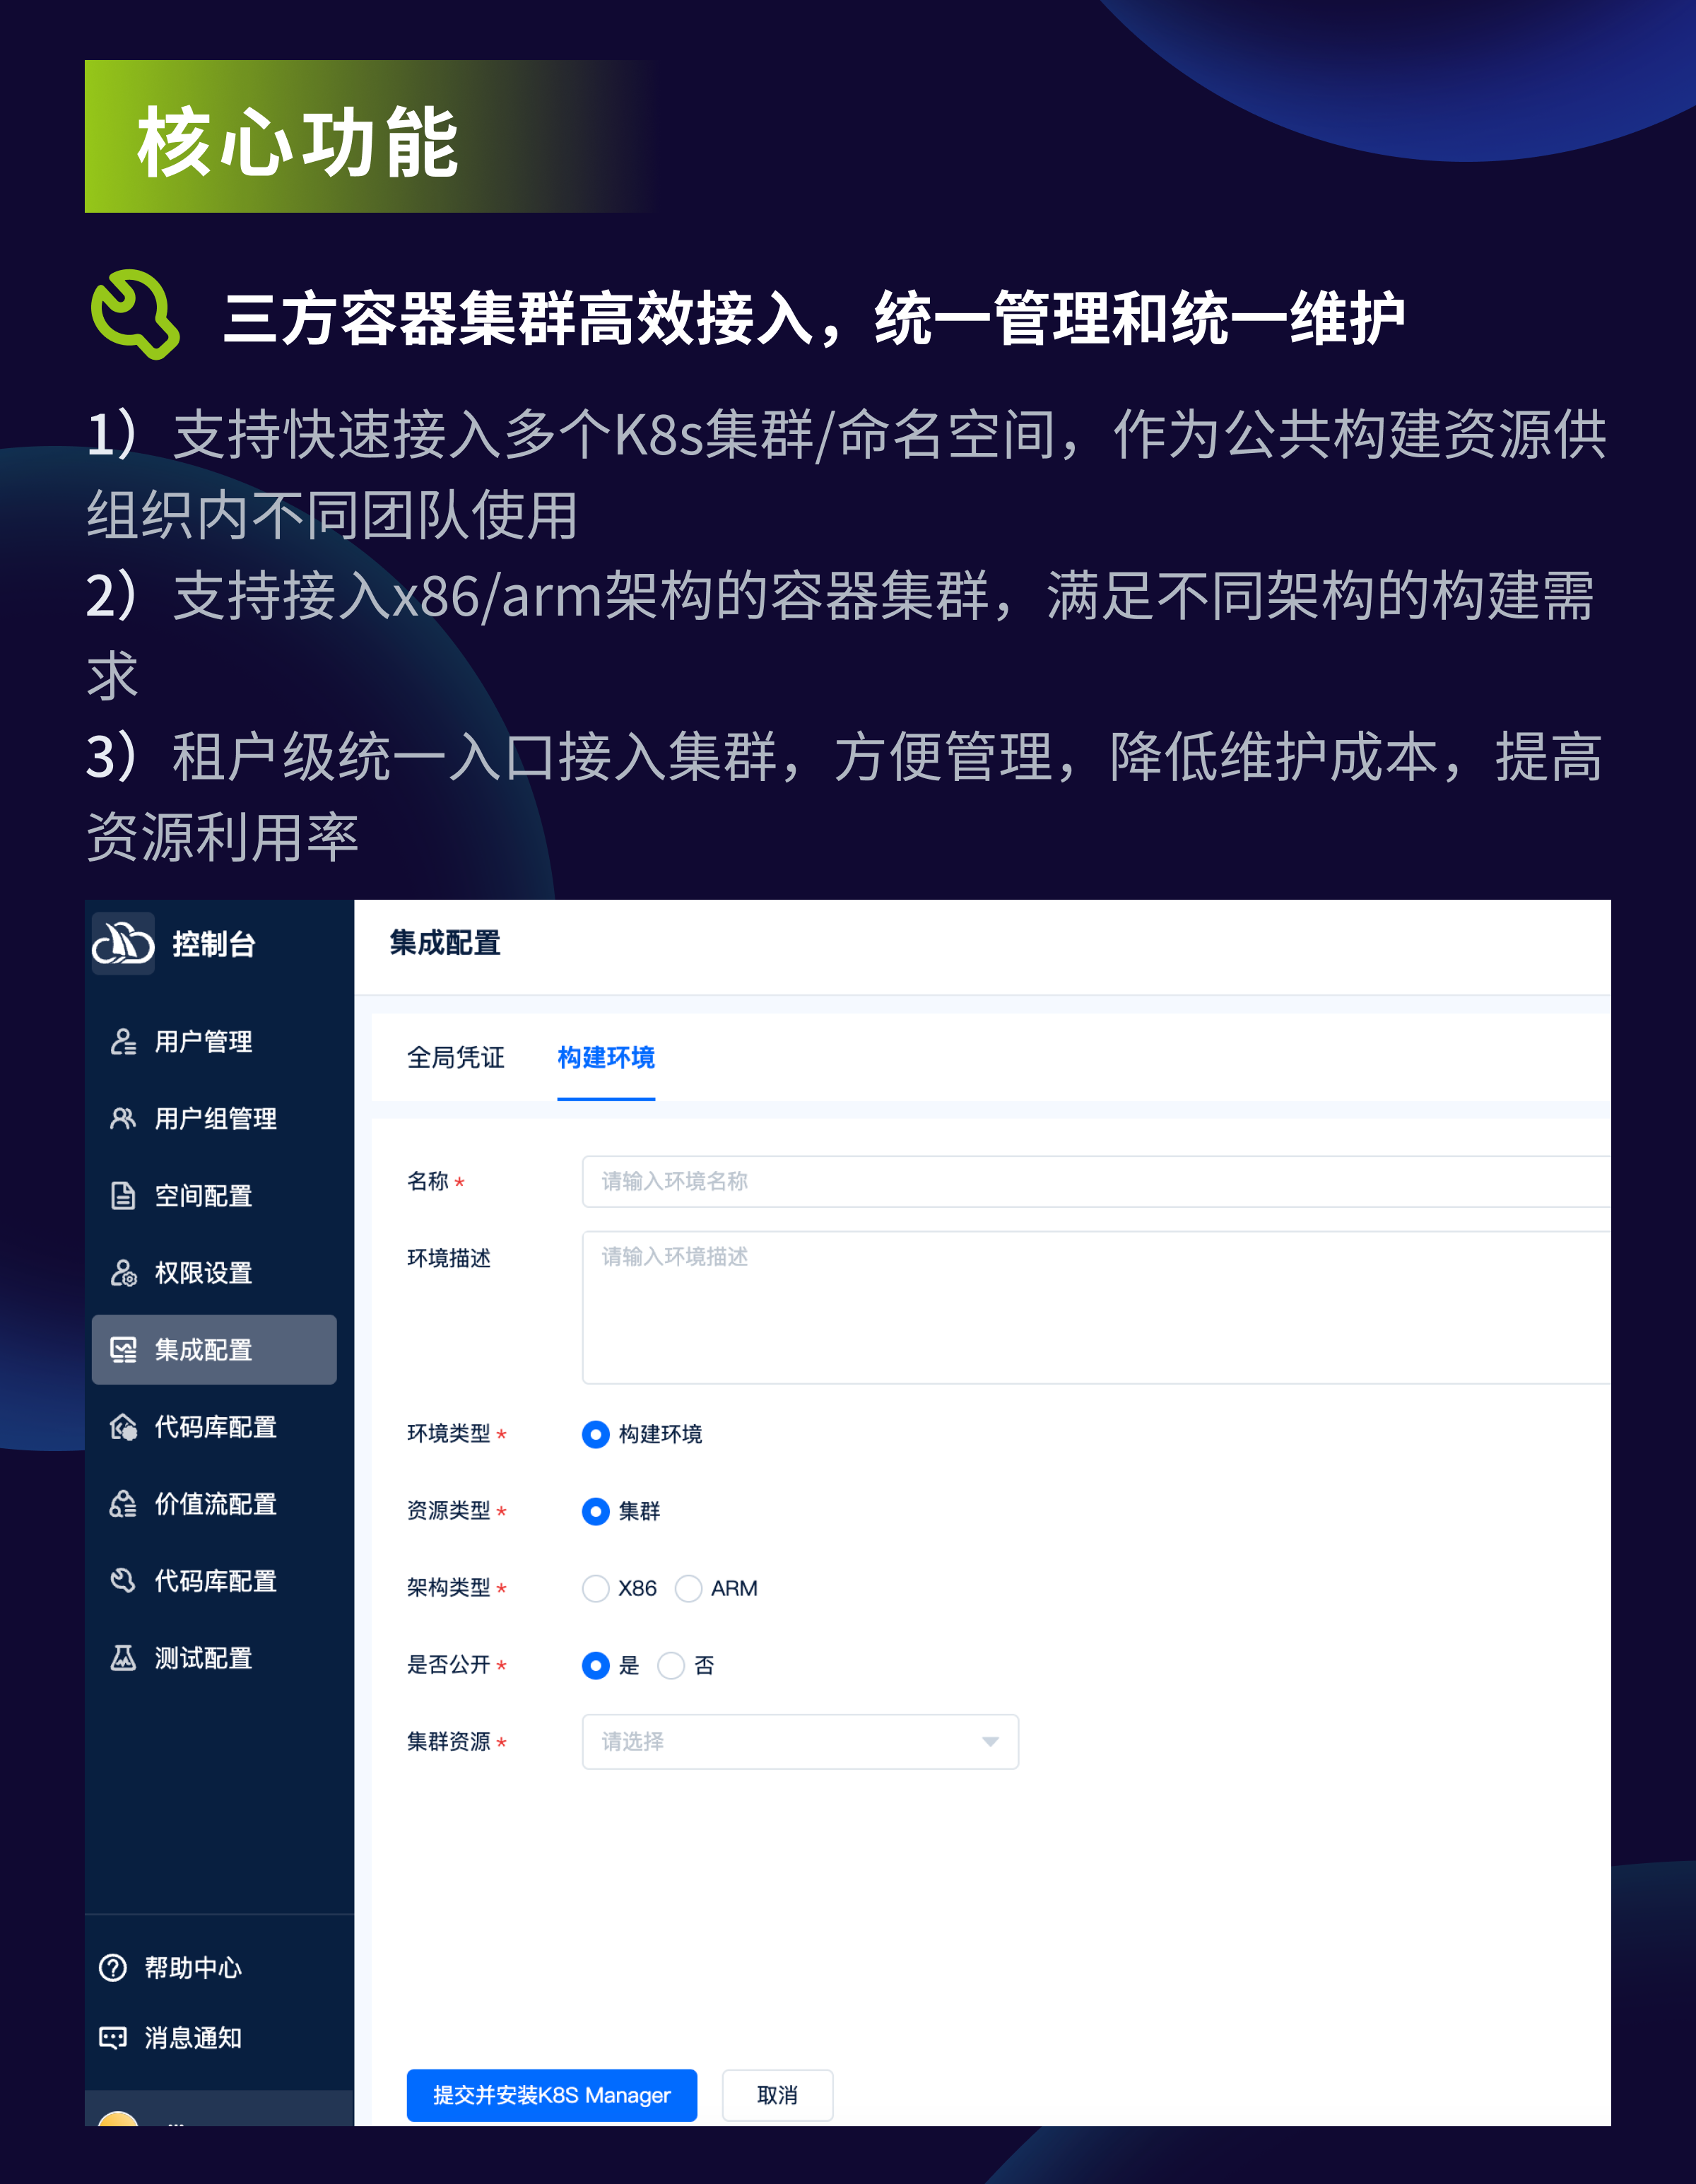Click the 控制台 cloud logo
The height and width of the screenshot is (2184, 1696).
123,942
